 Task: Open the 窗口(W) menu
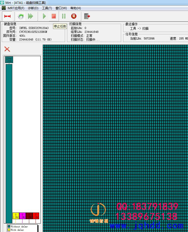tap(61, 8)
